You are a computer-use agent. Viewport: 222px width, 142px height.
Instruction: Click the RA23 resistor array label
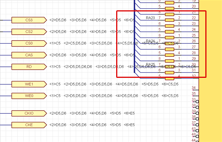[x=150, y=18]
